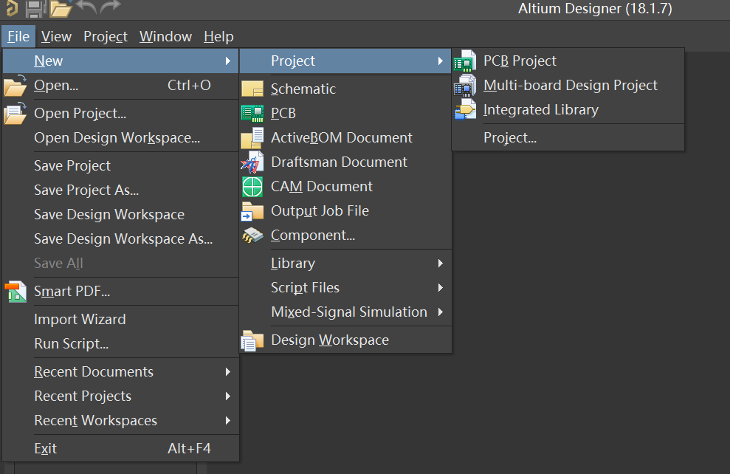Click Save Project
The image size is (730, 474).
pyautogui.click(x=120, y=166)
